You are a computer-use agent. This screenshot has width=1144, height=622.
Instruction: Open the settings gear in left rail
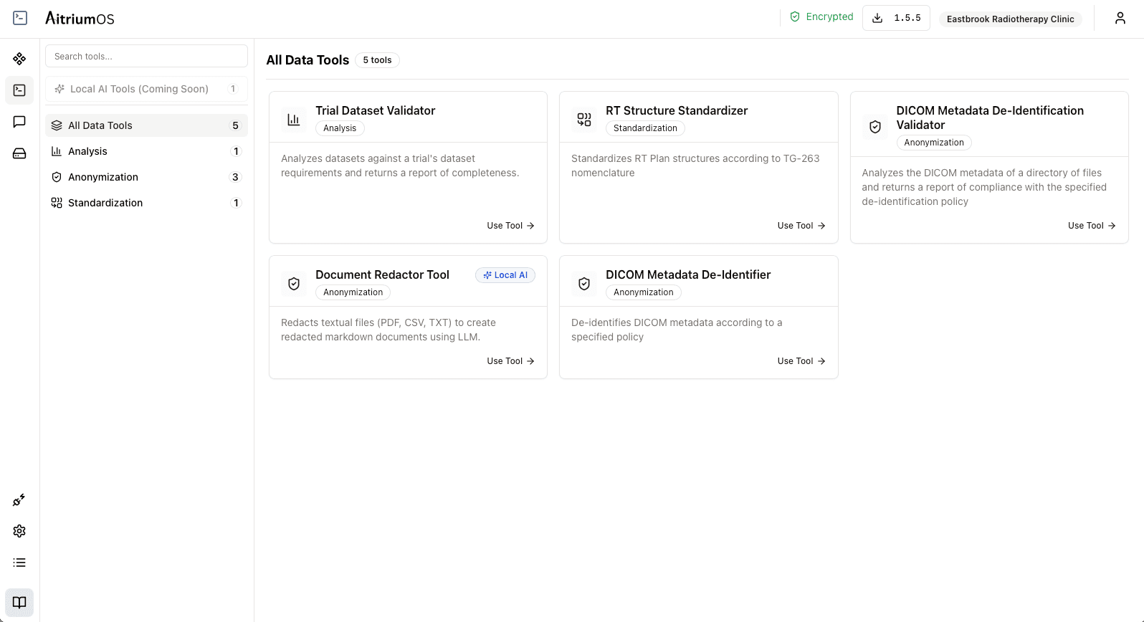19,531
